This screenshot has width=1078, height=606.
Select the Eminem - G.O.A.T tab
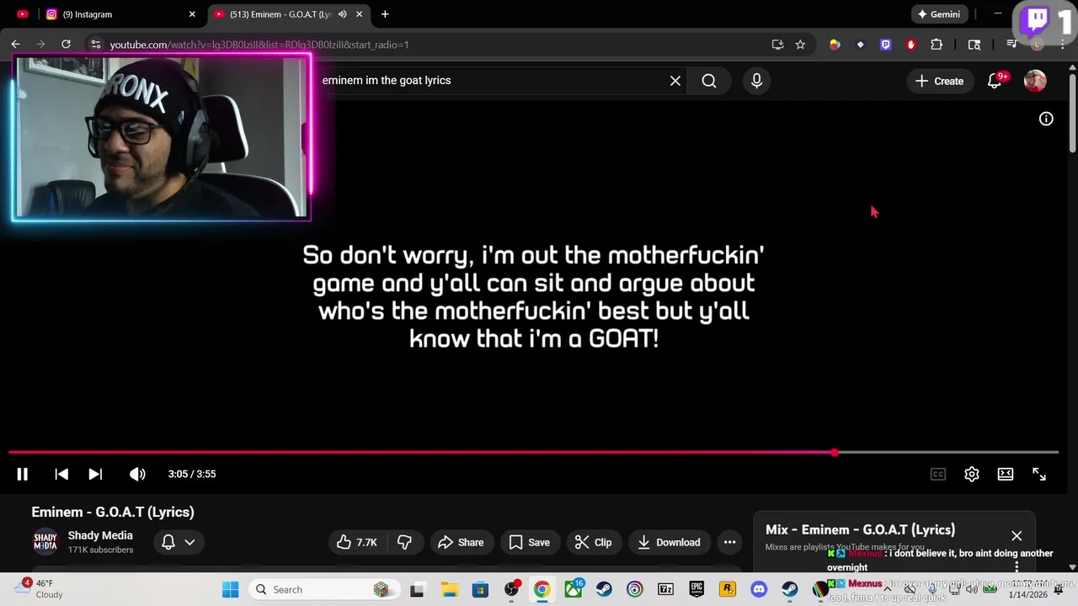(280, 14)
